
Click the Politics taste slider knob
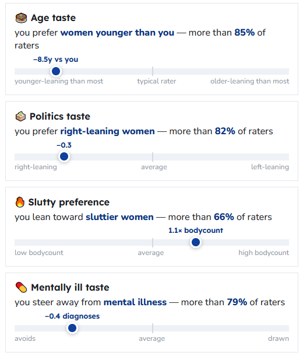tap(64, 156)
